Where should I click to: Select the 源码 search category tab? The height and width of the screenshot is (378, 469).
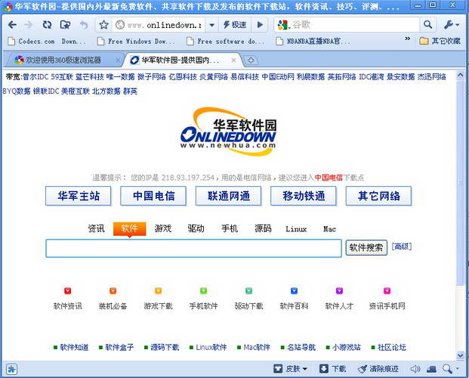coord(263,229)
